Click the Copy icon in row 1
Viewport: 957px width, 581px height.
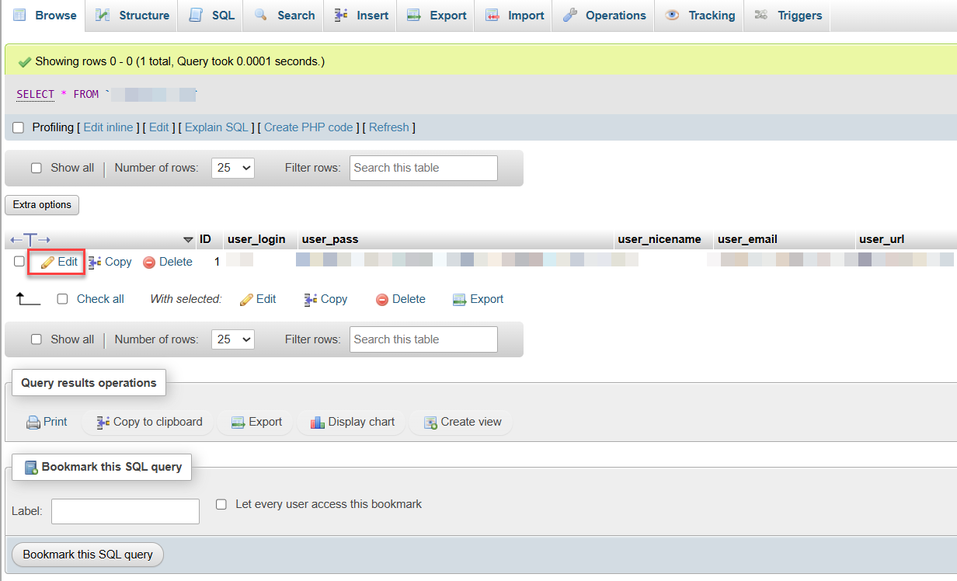(95, 263)
